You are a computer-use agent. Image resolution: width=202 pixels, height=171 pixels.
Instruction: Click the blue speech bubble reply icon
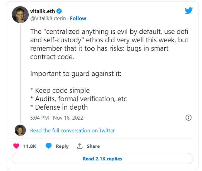tap(49, 146)
